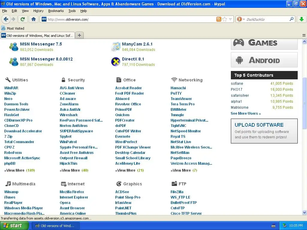The height and width of the screenshot is (230, 307).
Task: Click the tab groups icon at right of tab bar
Action: pos(304,35)
